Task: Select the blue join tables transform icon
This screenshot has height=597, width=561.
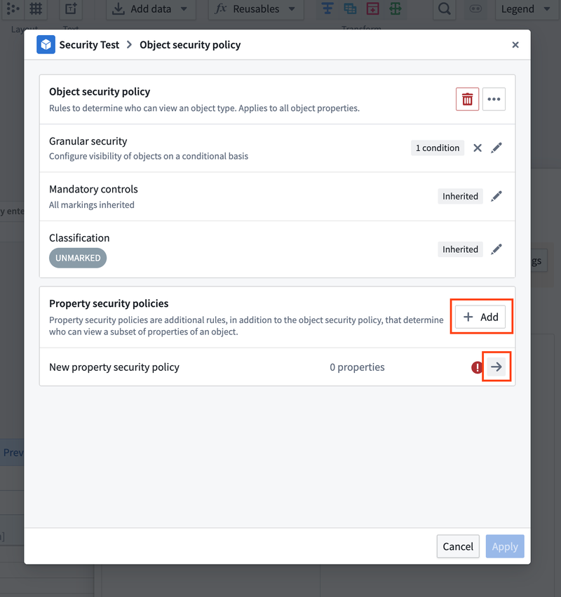Action: click(x=351, y=7)
